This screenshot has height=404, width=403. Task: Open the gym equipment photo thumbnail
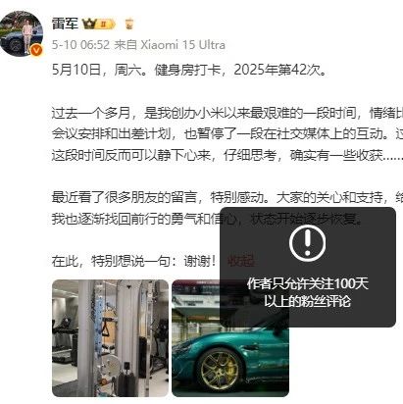coord(111,338)
